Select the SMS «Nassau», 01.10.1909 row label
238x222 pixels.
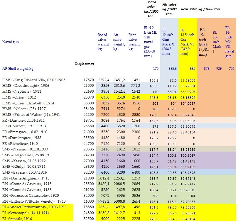click(x=25, y=149)
